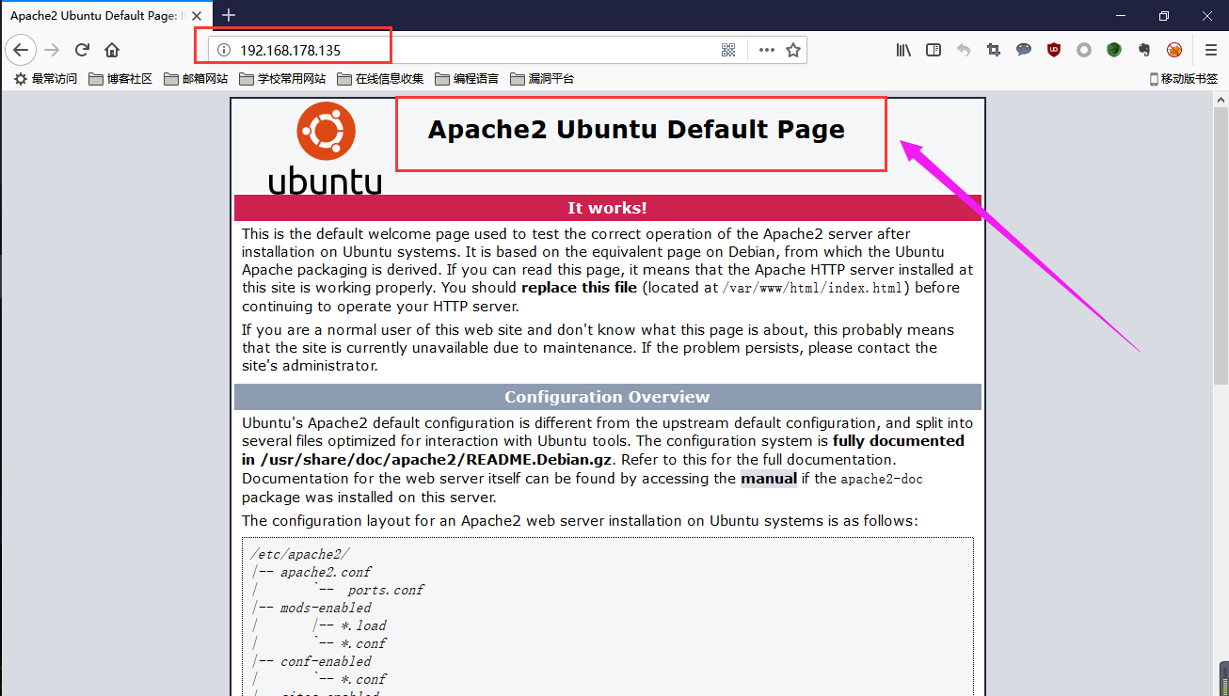Screen dimensions: 1229x696
Task: Toggle the sidebar panel icon
Action: click(x=934, y=50)
